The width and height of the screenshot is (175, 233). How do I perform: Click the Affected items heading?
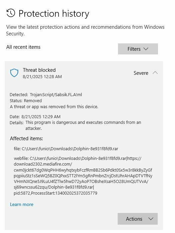26,139
